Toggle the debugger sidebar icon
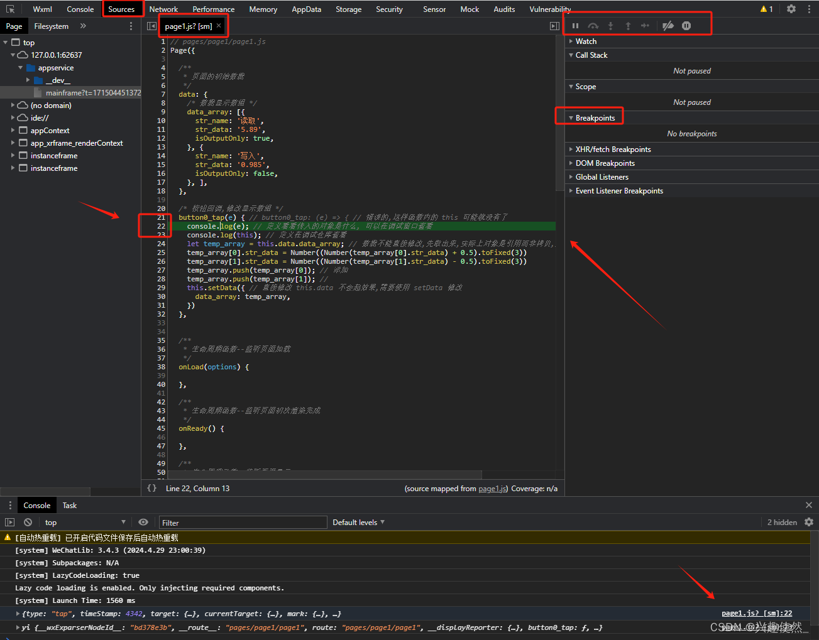Viewport: 819px width, 640px height. tap(554, 26)
